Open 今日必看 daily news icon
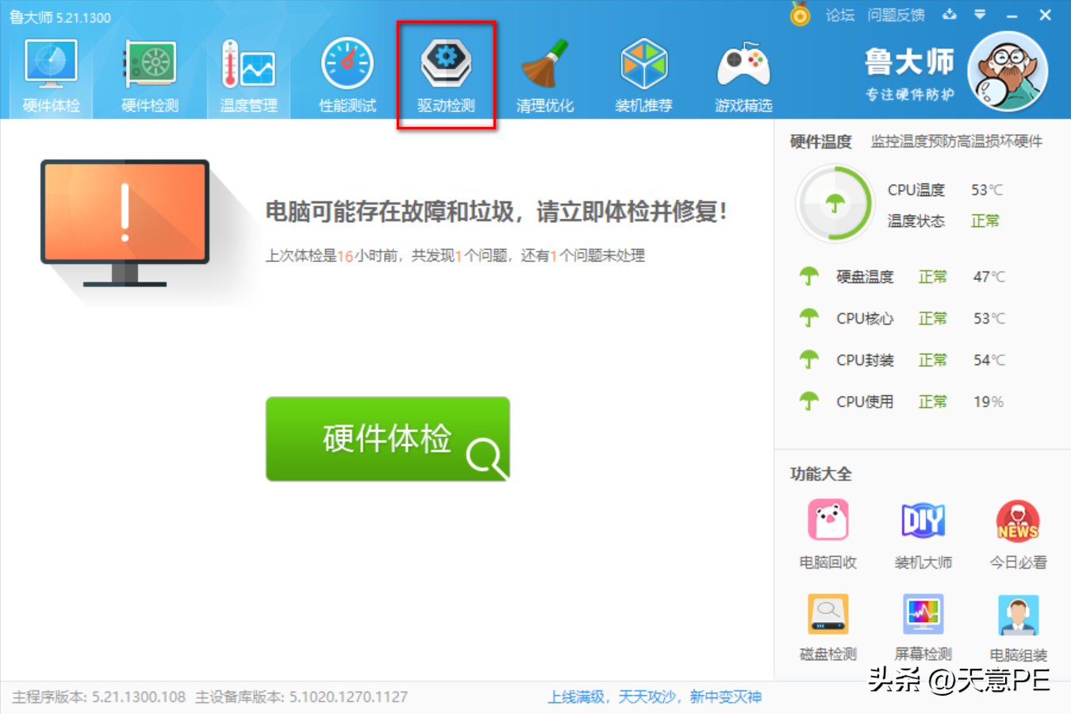 click(1018, 532)
